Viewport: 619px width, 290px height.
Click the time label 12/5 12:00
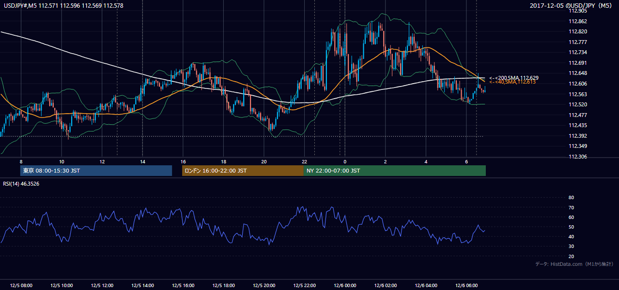[x=102, y=286]
